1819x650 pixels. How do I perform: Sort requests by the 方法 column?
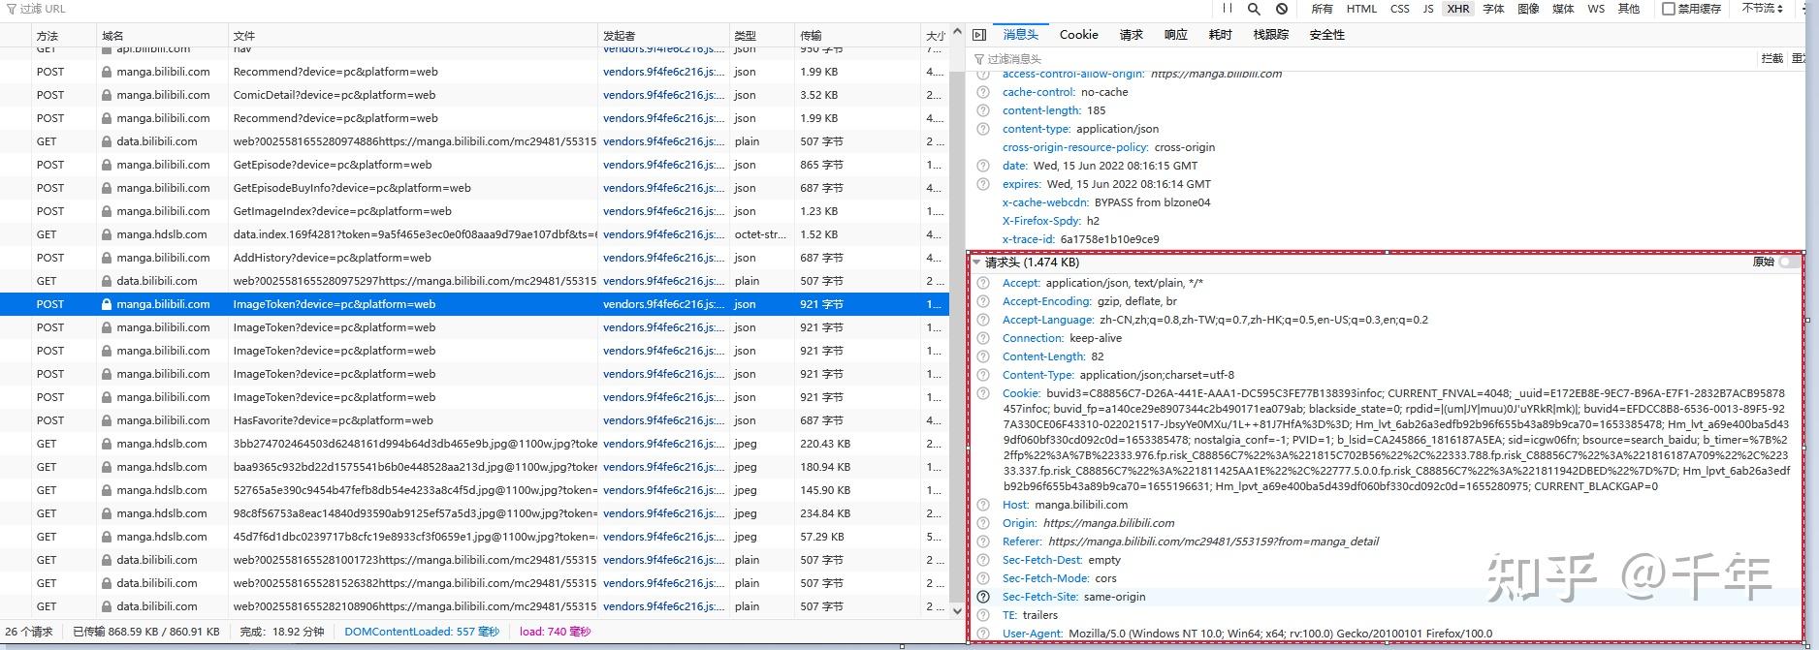pos(63,36)
